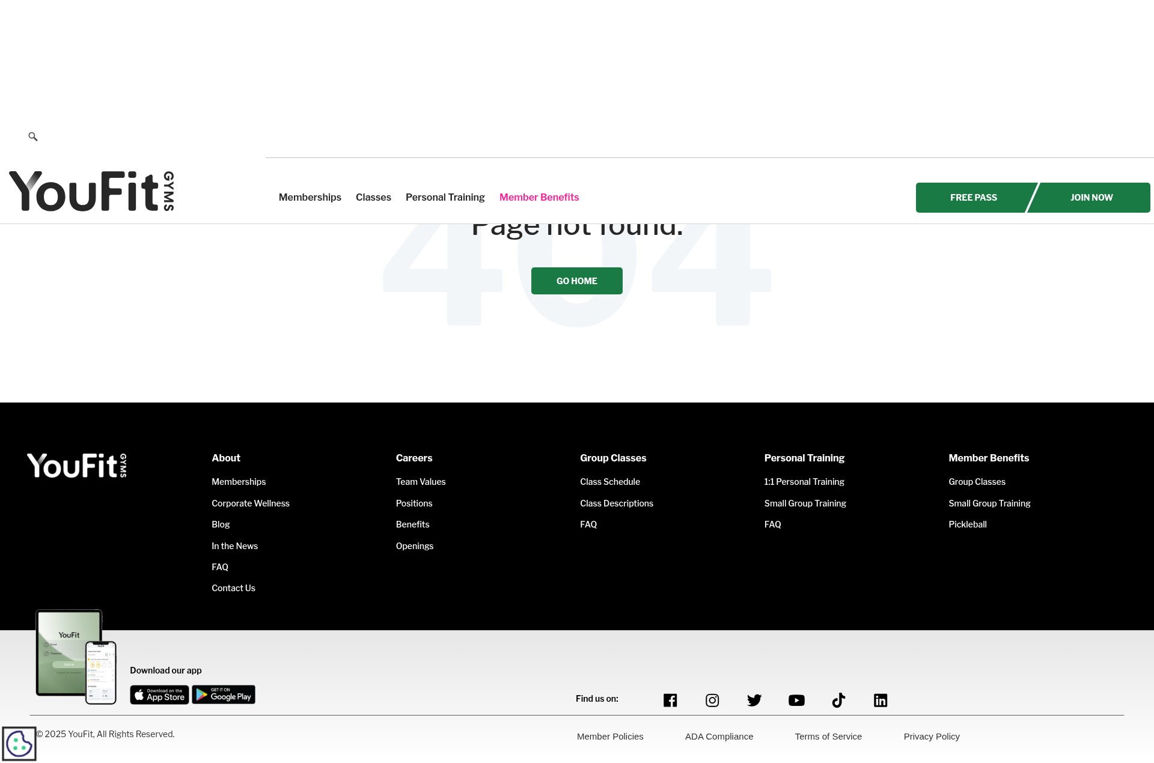This screenshot has width=1154, height=763.
Task: Open cookie preferences icon
Action: [x=19, y=744]
